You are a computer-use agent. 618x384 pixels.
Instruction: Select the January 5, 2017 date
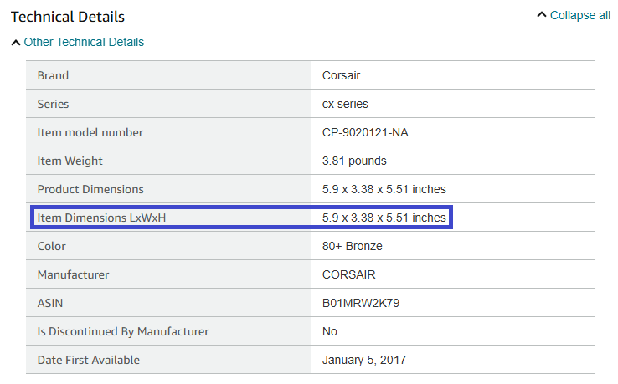point(364,360)
